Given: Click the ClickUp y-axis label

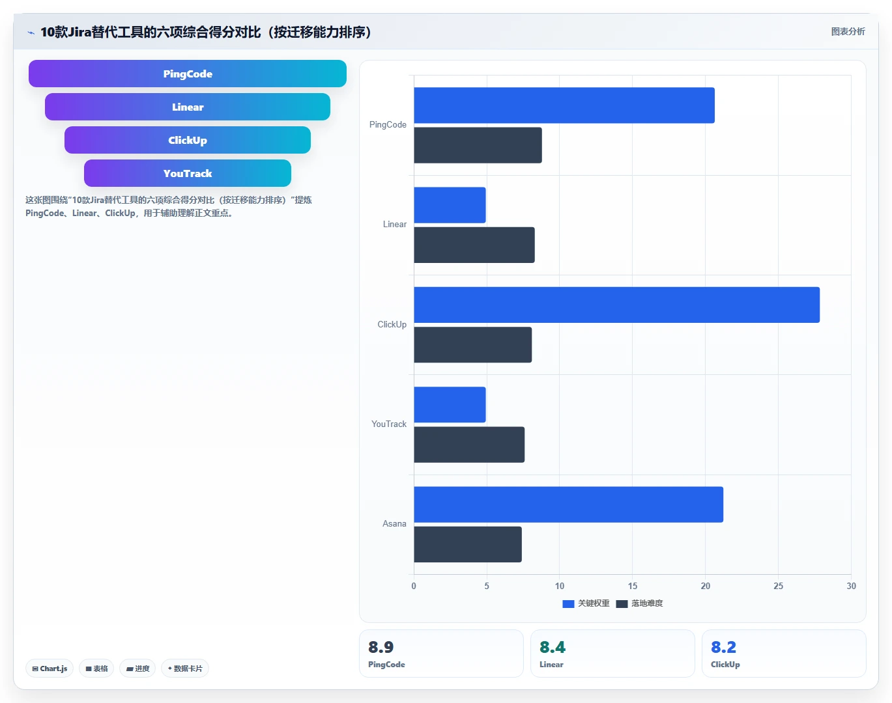Looking at the screenshot, I should [x=392, y=324].
